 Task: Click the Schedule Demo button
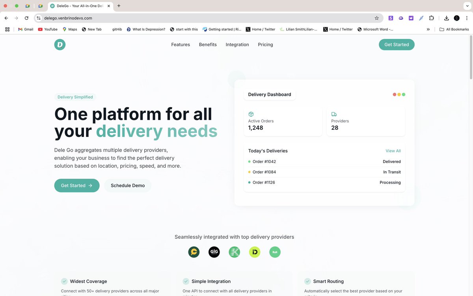pyautogui.click(x=128, y=185)
